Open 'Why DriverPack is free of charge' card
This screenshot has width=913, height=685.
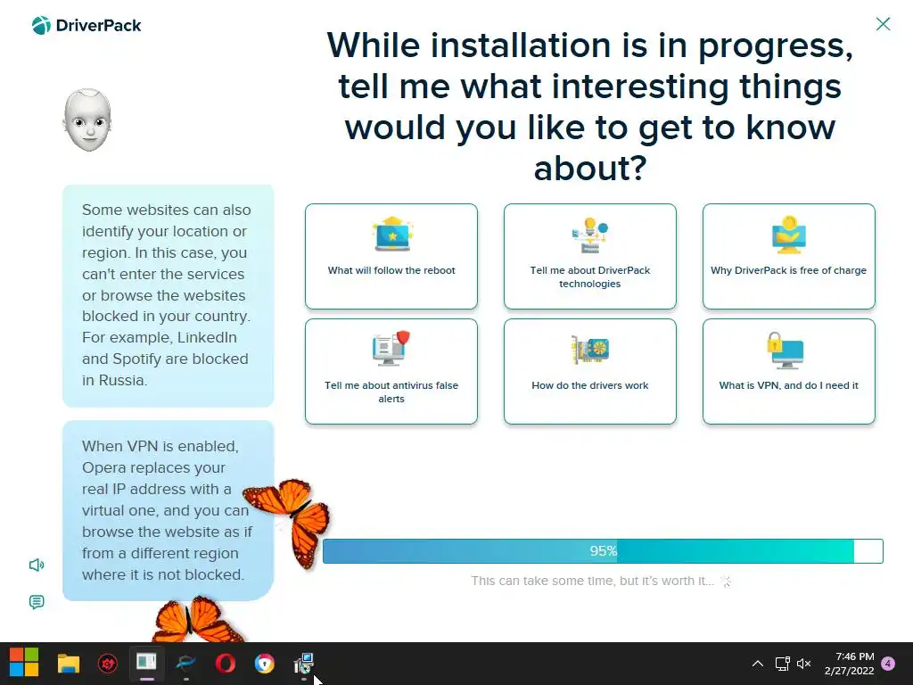pyautogui.click(x=788, y=256)
